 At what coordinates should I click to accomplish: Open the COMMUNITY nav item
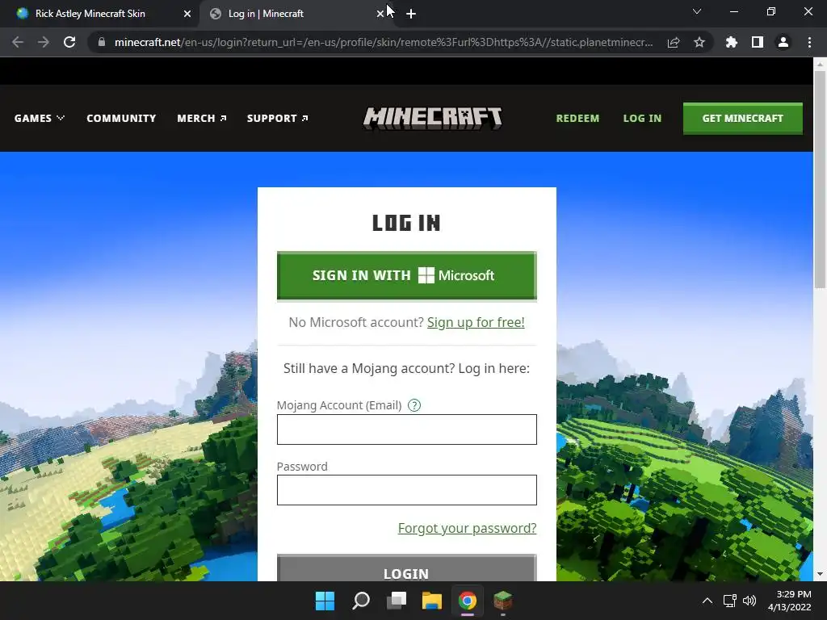coord(121,118)
